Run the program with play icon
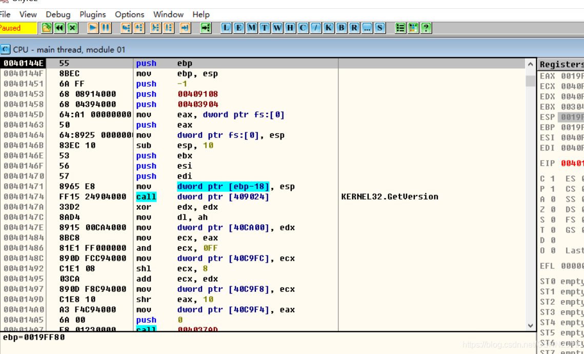584x354 pixels. [93, 28]
